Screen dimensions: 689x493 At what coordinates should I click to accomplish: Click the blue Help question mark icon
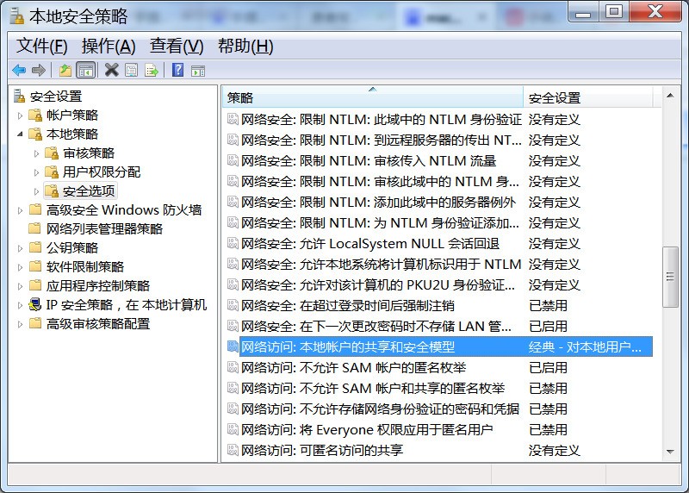coord(177,71)
